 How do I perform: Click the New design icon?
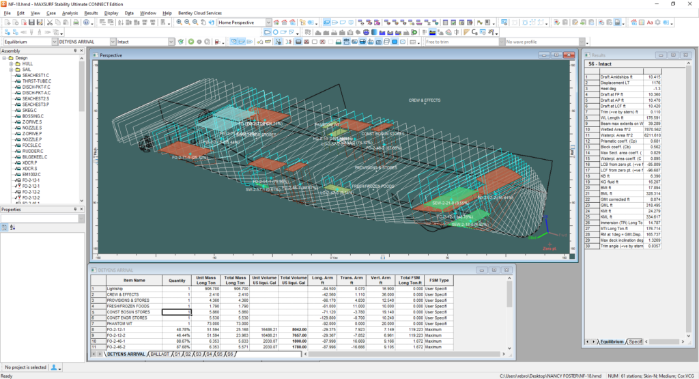8,23
